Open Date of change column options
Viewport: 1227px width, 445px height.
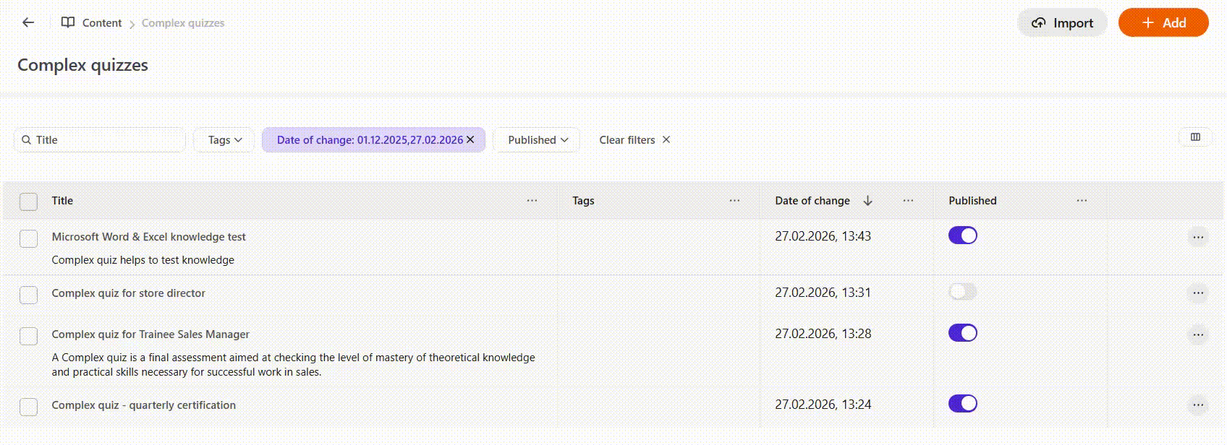[908, 201]
